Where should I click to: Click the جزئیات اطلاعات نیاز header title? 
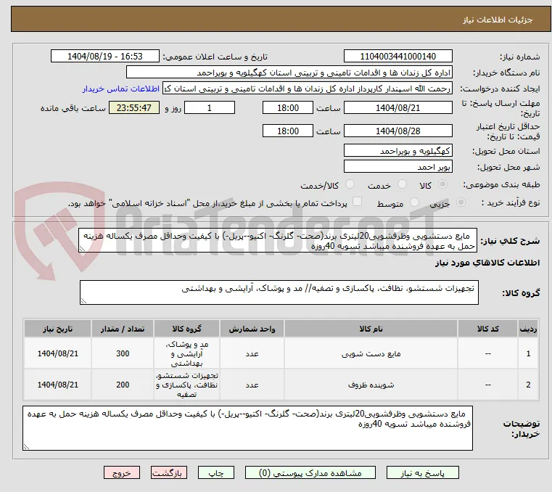point(497,20)
